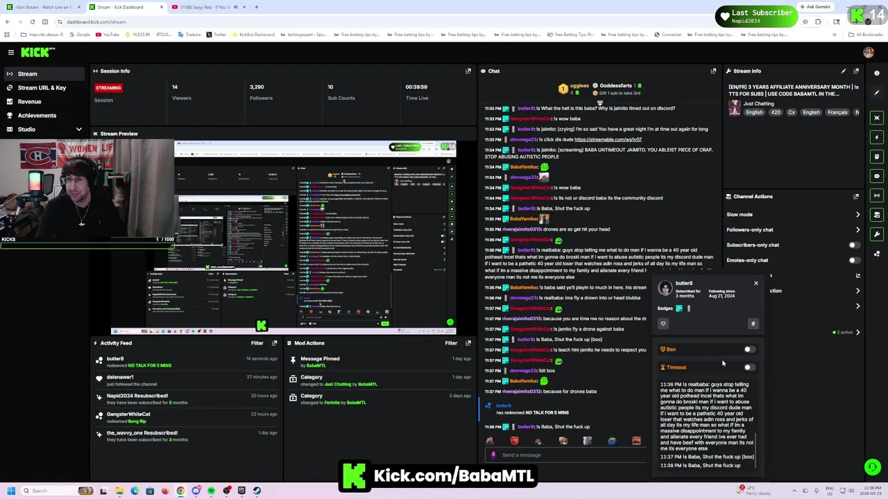Click the address bar URL
This screenshot has width=888, height=499.
point(96,21)
